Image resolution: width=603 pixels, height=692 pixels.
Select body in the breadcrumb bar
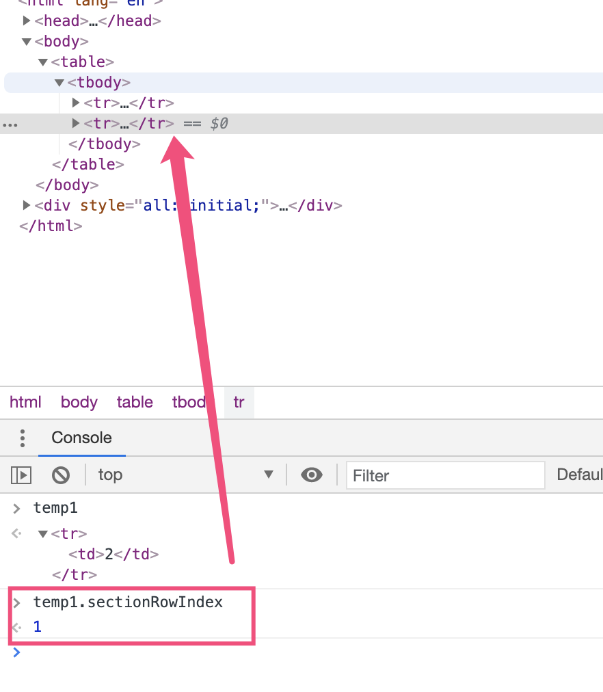tap(79, 403)
